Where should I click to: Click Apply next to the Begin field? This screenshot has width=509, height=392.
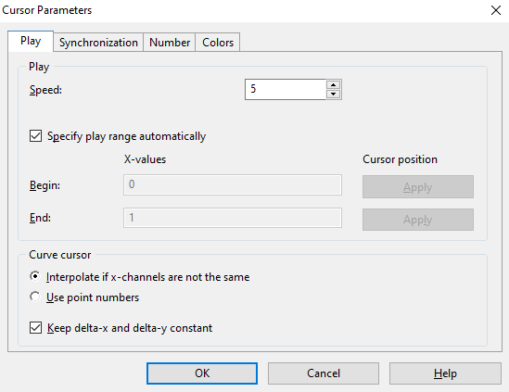click(x=418, y=187)
